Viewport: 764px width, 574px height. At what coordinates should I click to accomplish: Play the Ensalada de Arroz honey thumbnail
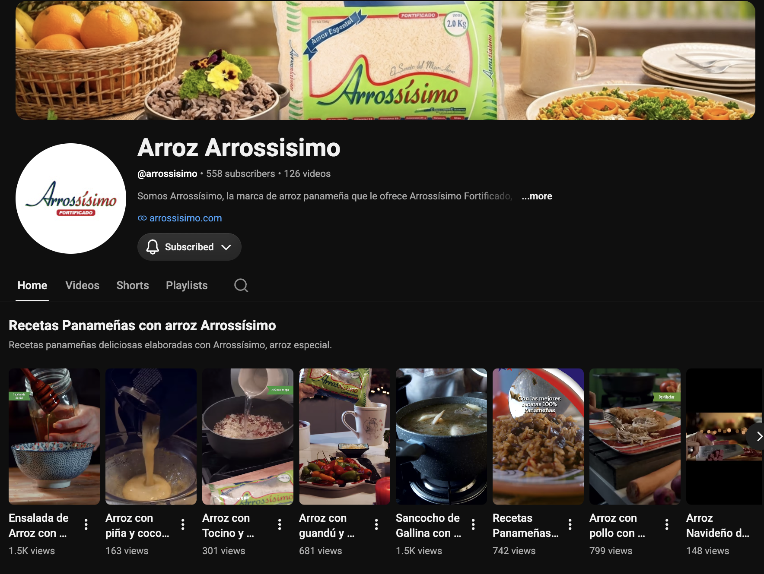tap(54, 436)
